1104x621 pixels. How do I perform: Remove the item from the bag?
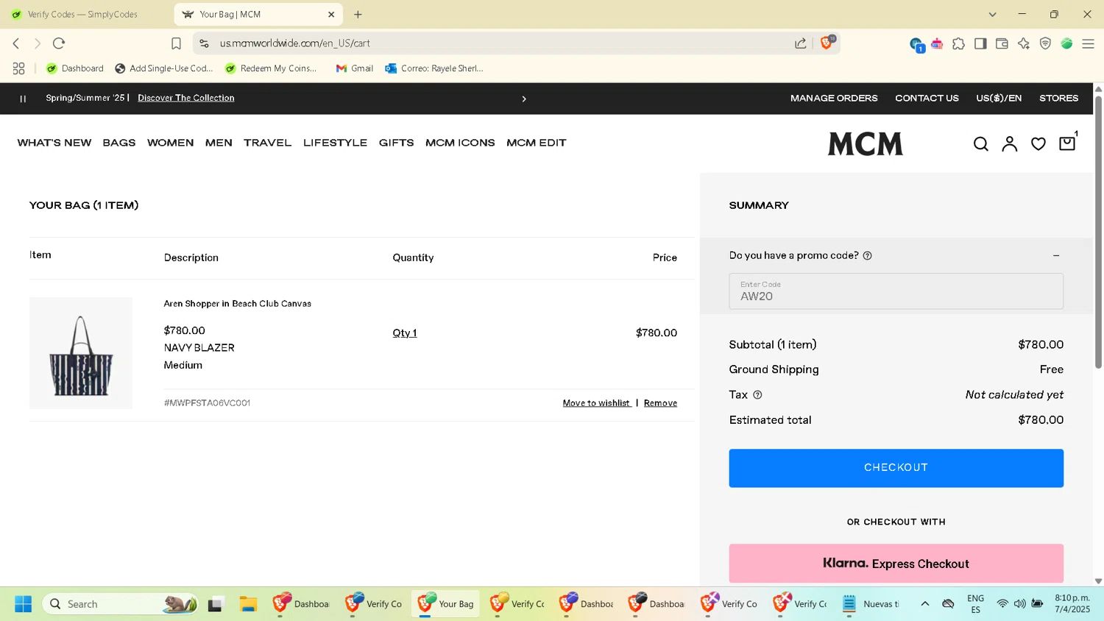660,403
